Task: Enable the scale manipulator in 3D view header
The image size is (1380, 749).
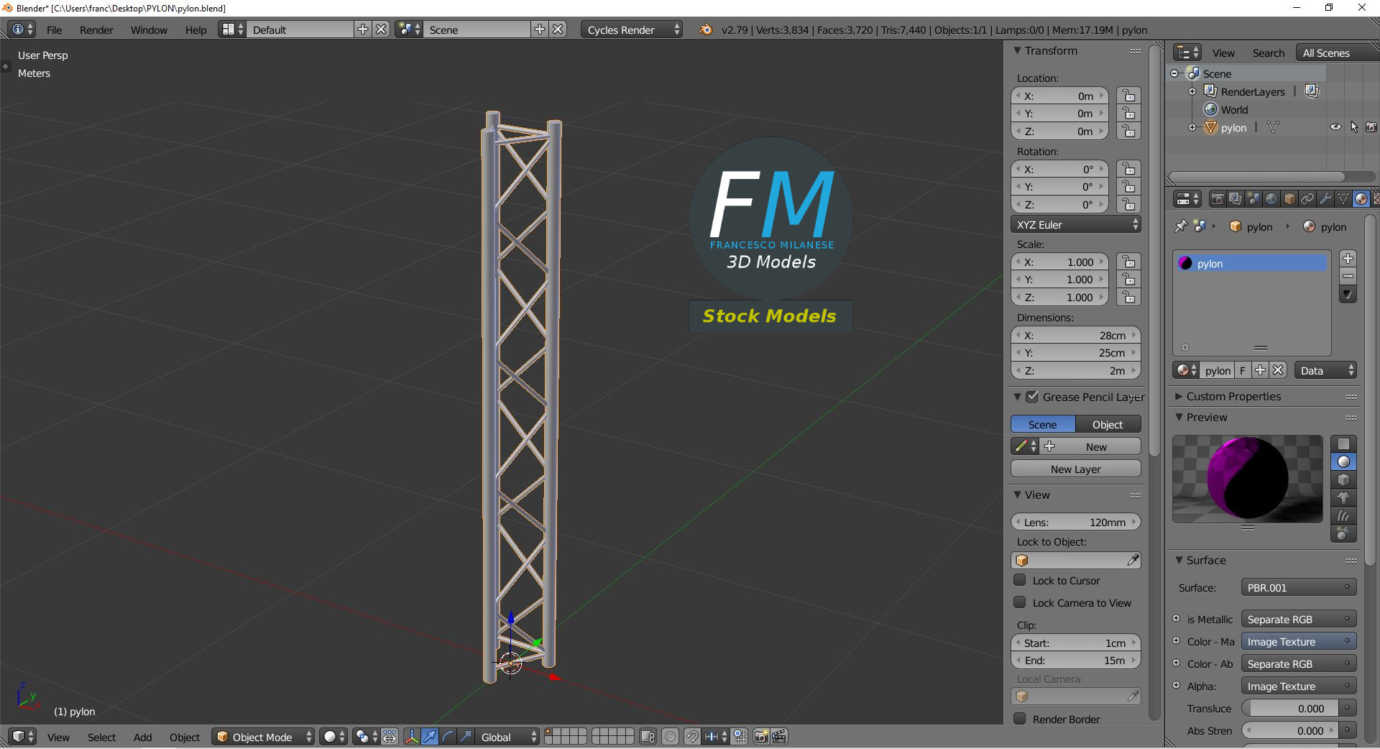Action: [x=466, y=737]
